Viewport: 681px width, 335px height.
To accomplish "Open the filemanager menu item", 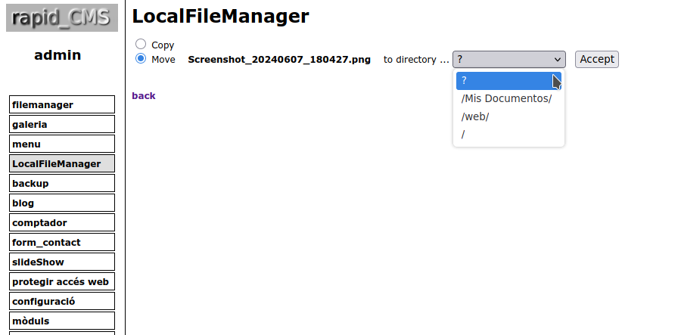I will [x=62, y=104].
